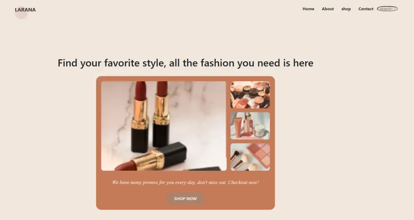
Task: Click the tall standing lipstick on left
Action: (140, 117)
